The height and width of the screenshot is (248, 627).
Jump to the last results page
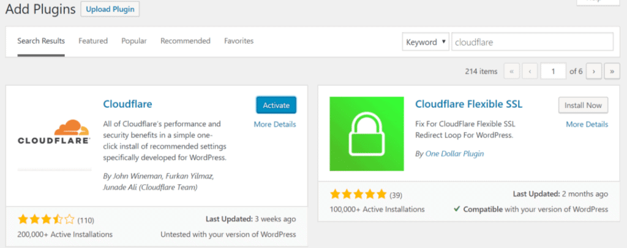click(612, 71)
